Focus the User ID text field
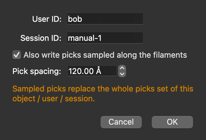 pos(105,19)
